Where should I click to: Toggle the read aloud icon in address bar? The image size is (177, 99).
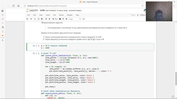point(142,6)
